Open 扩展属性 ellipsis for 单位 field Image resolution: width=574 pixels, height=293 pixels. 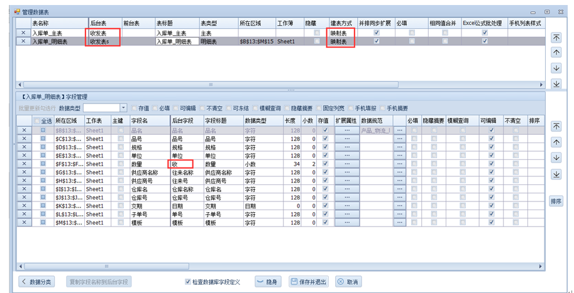(346, 155)
